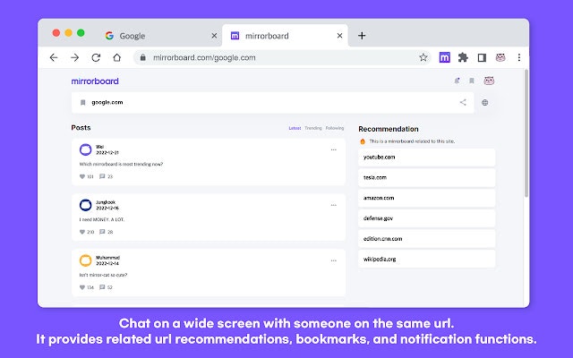Viewport: 573px width, 358px height.
Task: Open the mirrorboard extension icon in toolbar
Action: (x=444, y=57)
